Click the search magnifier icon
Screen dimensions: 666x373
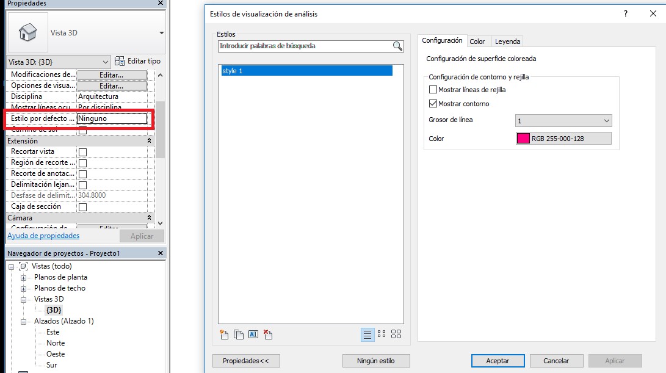(x=397, y=46)
